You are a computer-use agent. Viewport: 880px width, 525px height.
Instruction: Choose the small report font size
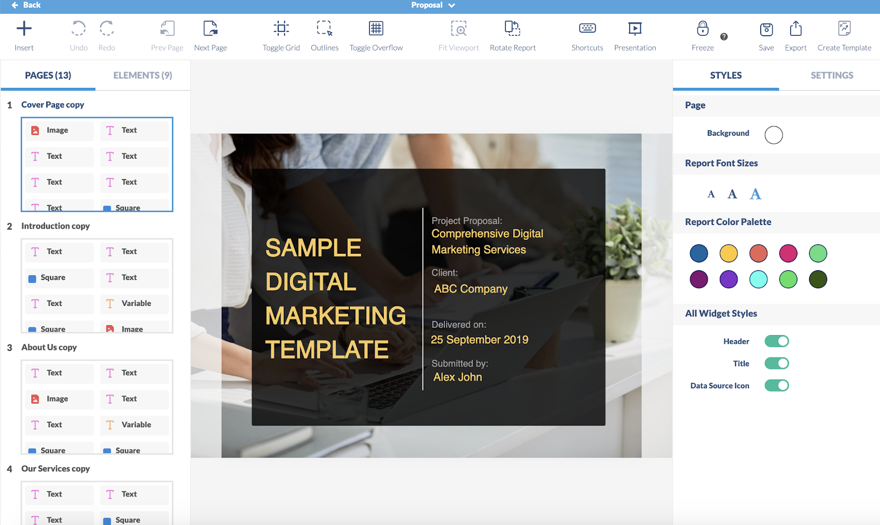711,194
